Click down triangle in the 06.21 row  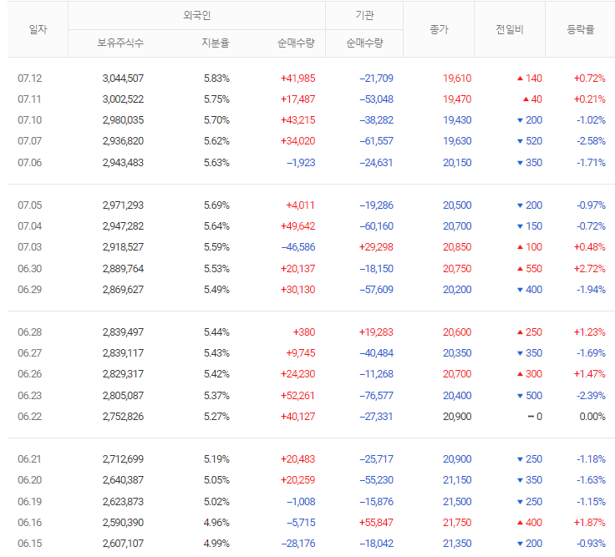(520, 459)
